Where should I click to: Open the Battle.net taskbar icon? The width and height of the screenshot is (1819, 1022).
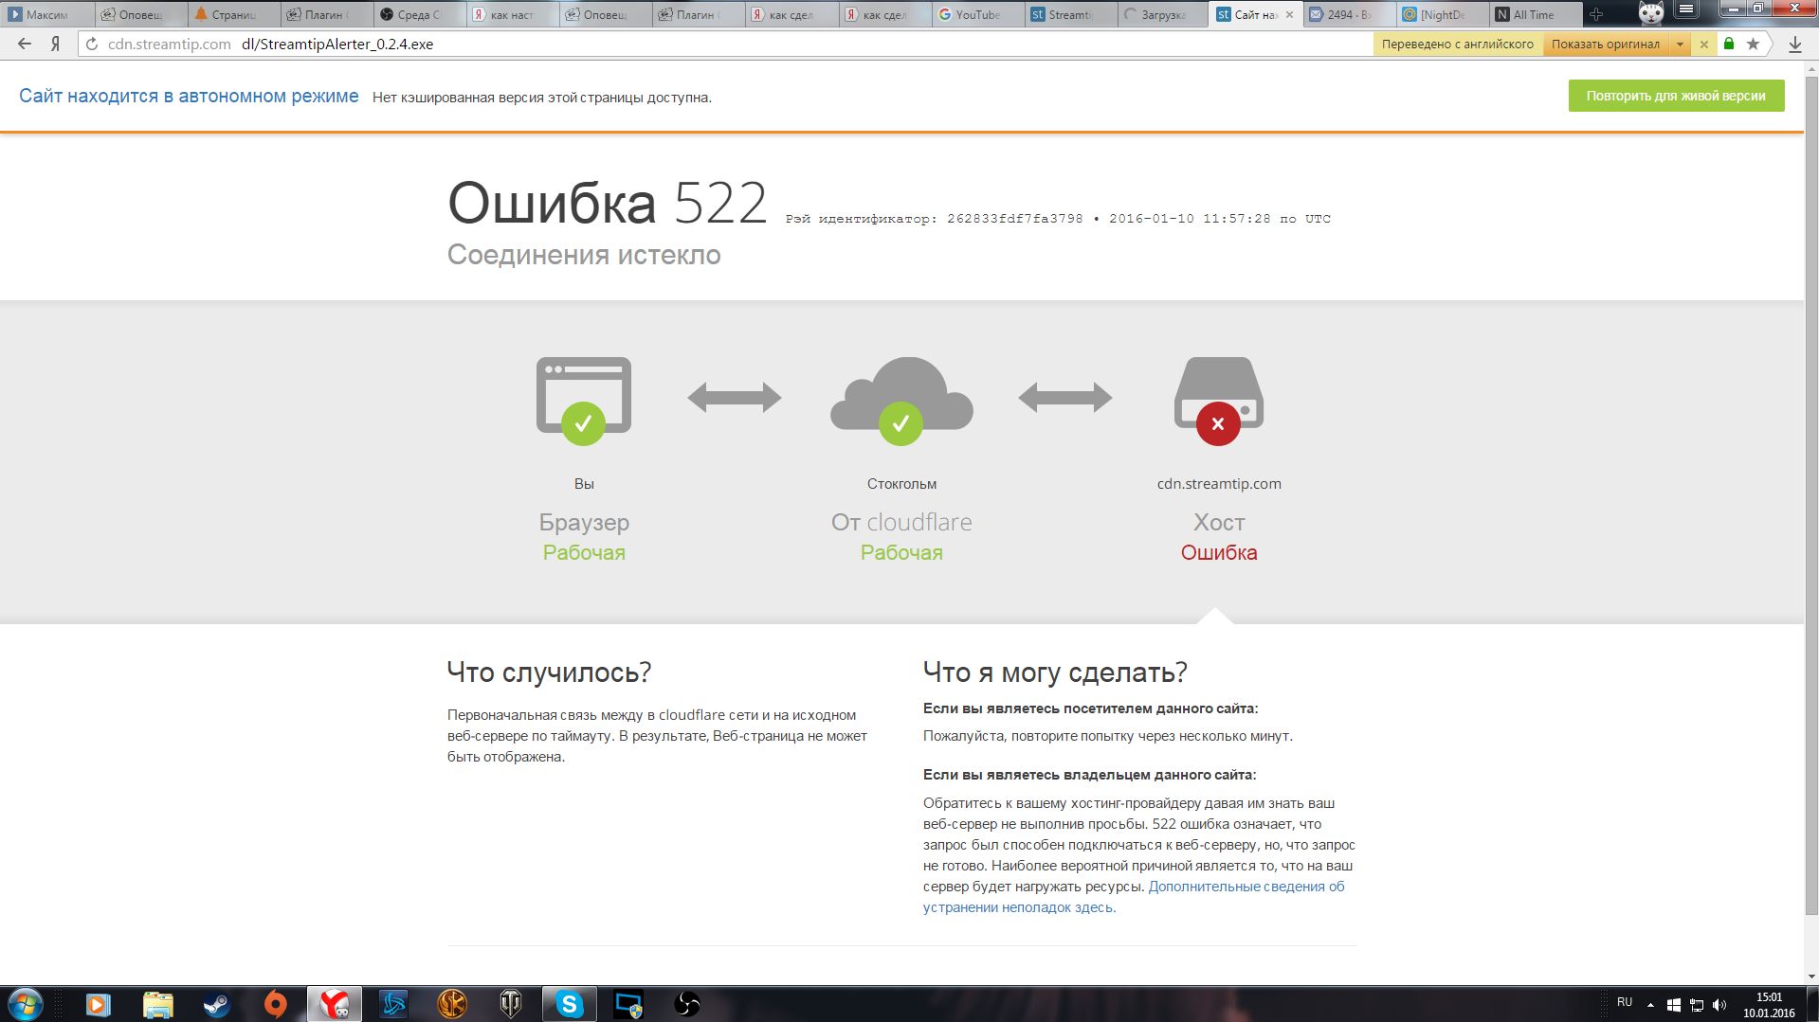(392, 1004)
